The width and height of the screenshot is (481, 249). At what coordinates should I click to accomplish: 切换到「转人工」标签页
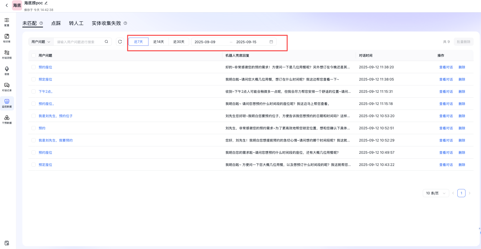[x=76, y=23]
